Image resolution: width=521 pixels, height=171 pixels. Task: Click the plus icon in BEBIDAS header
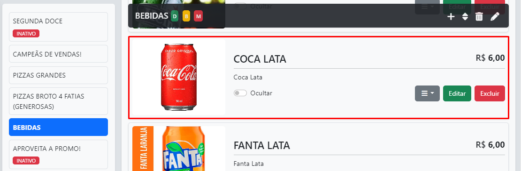(x=451, y=16)
